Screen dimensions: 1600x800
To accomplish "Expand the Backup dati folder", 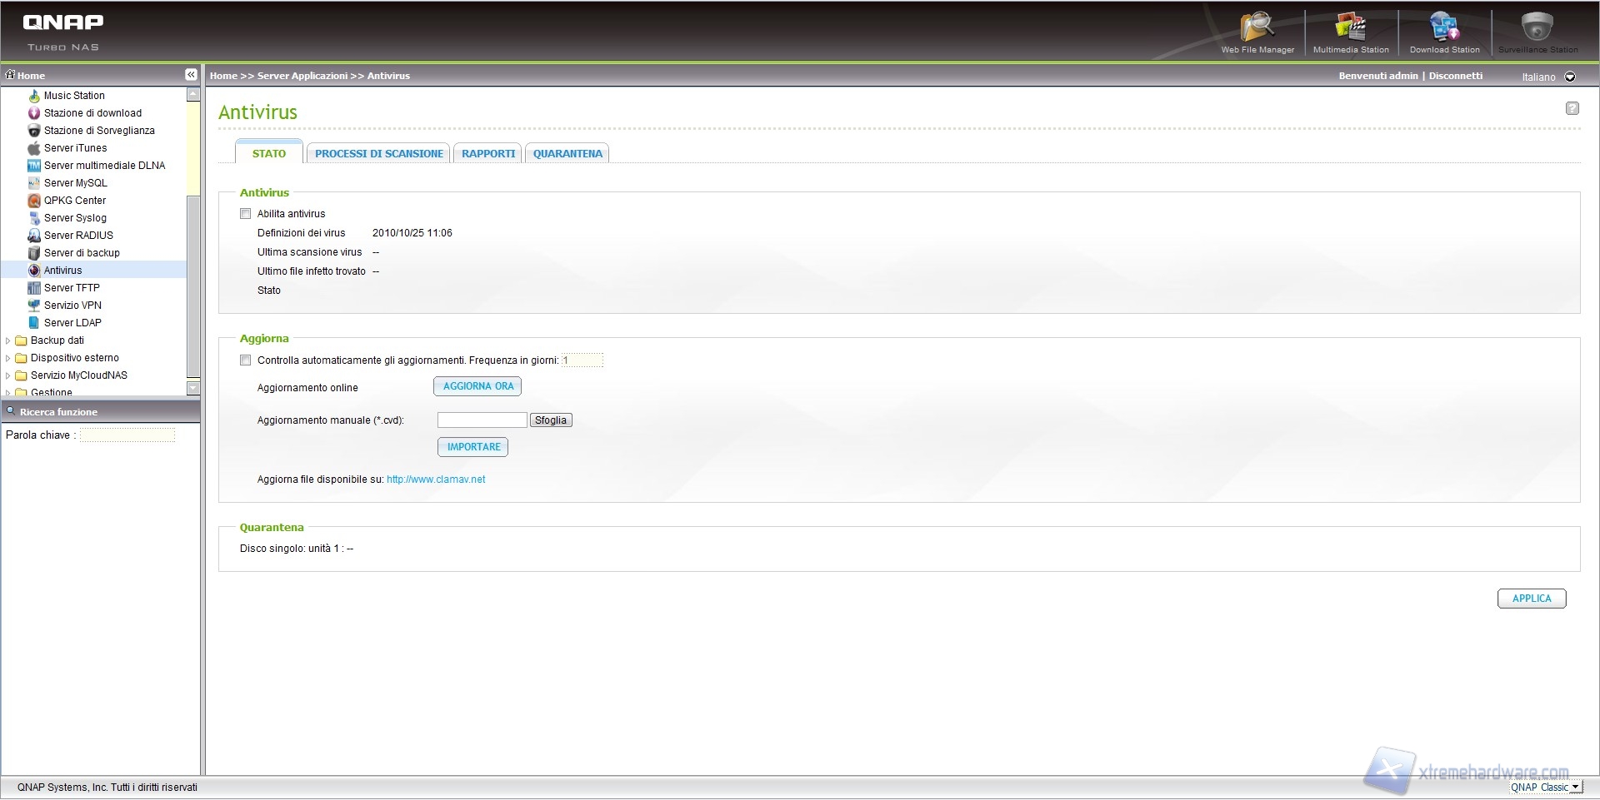I will (x=8, y=340).
